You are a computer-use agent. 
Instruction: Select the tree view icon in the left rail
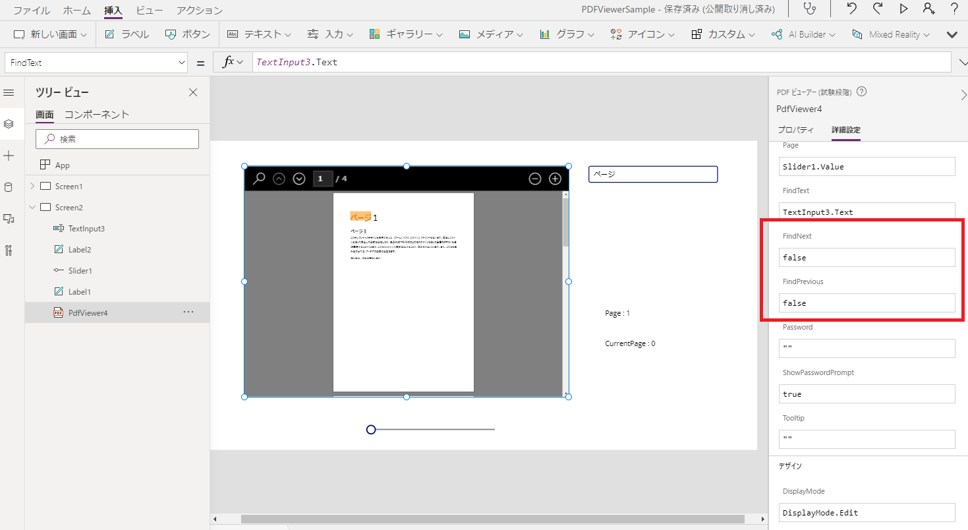coord(9,123)
